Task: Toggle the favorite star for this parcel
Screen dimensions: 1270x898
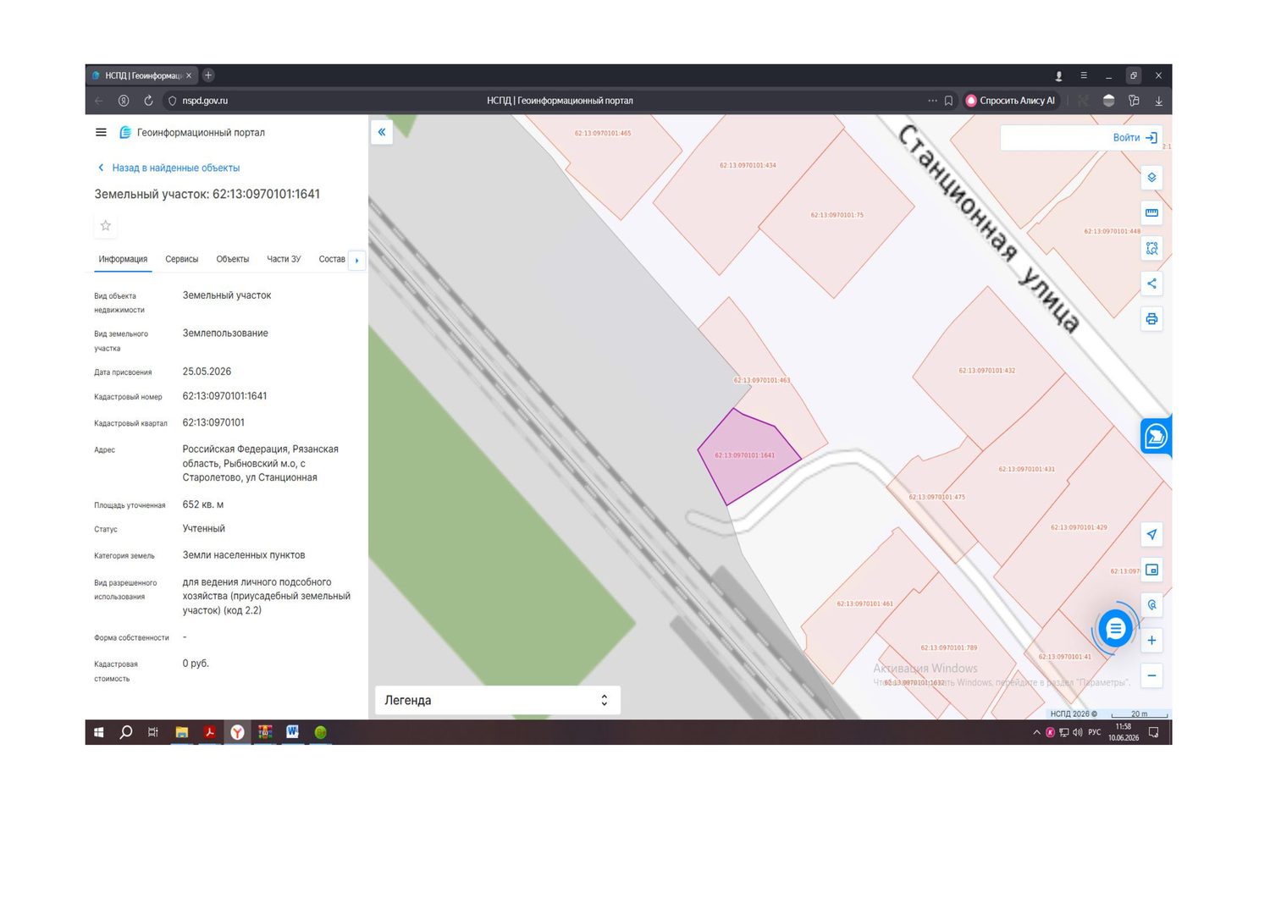Action: coord(106,226)
